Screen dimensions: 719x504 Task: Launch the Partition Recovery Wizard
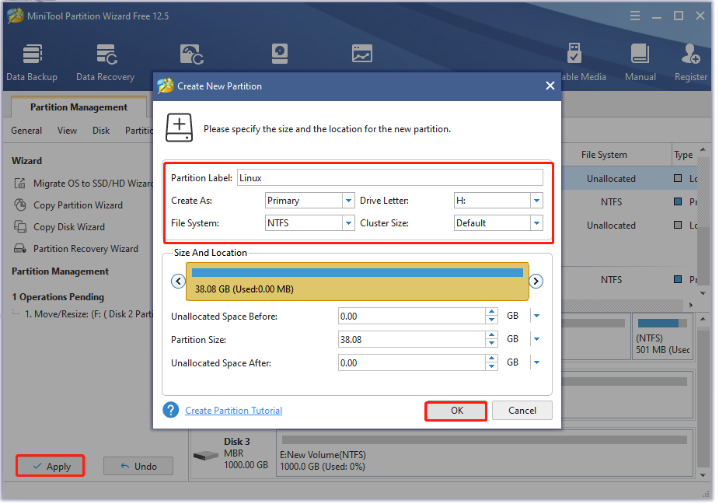76,249
